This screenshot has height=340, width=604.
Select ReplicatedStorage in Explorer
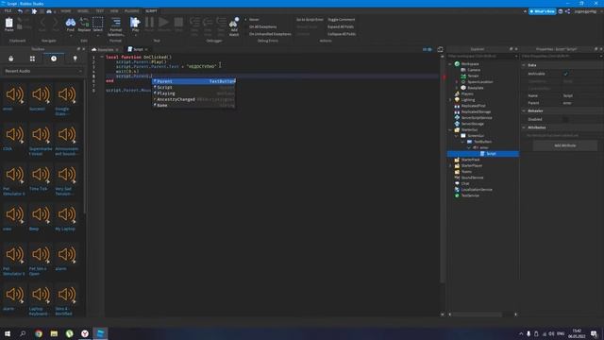click(476, 111)
